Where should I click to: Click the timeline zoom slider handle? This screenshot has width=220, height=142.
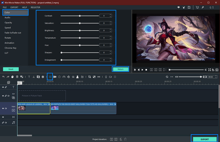(201, 77)
